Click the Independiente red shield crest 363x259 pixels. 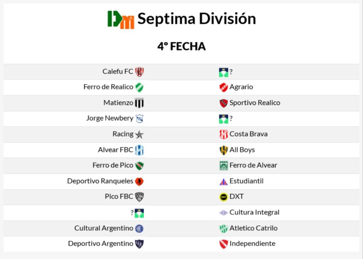click(223, 244)
